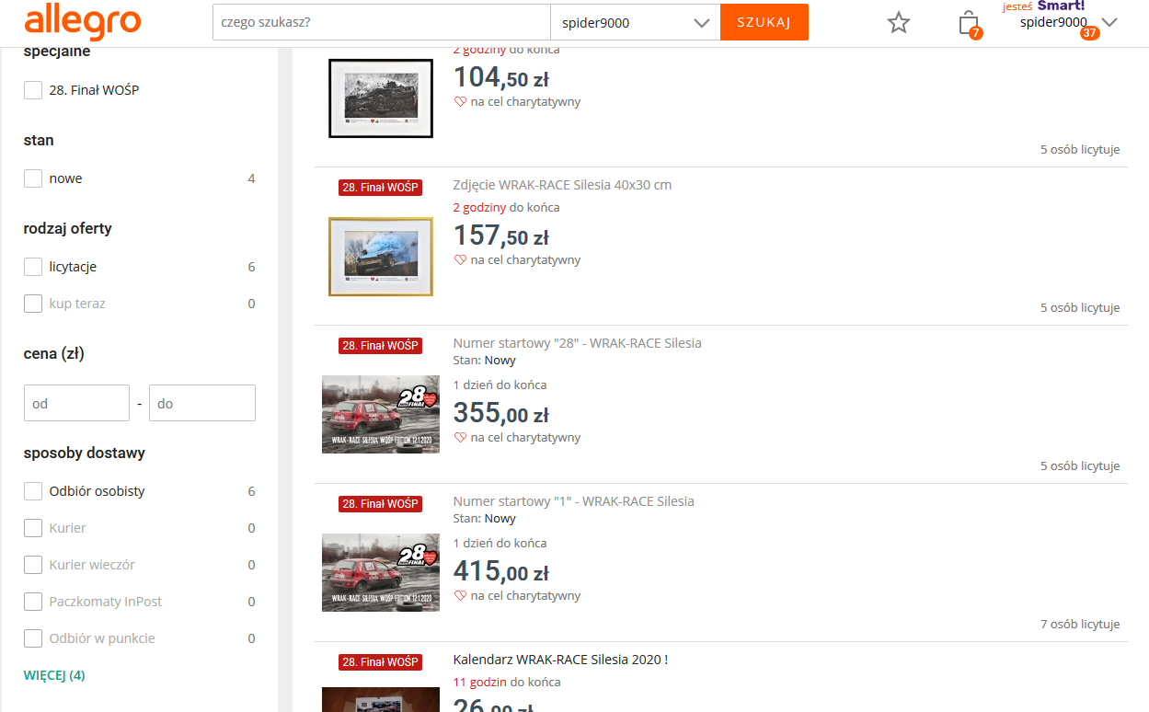Click the 157,50 zł price
This screenshot has width=1149, height=712.
(501, 235)
